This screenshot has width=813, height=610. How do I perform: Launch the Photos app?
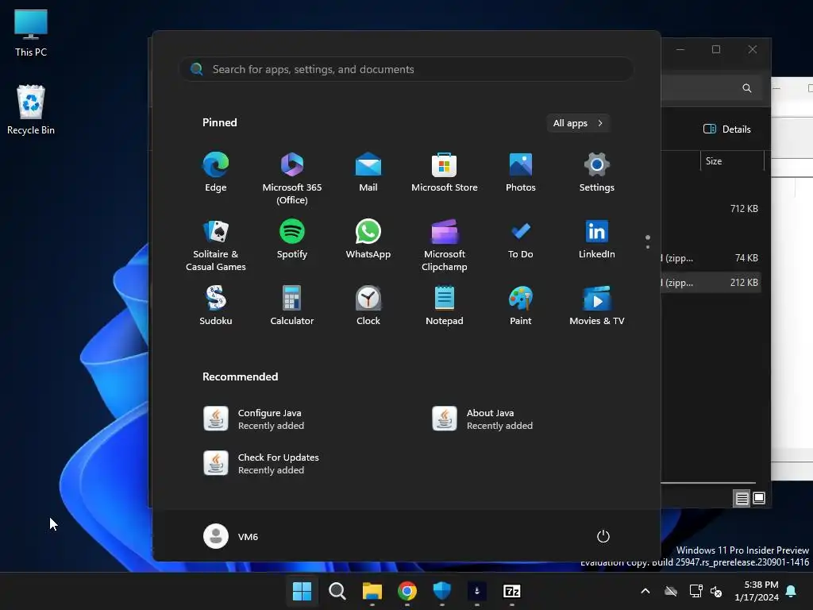tap(521, 172)
